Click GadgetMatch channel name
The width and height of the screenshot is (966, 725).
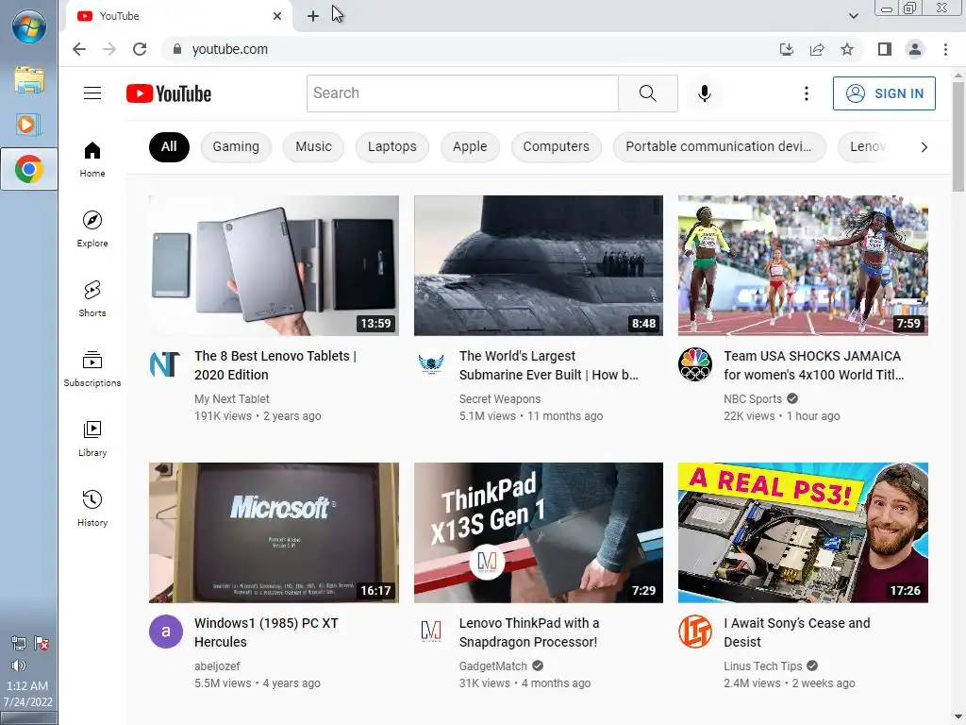pos(492,666)
